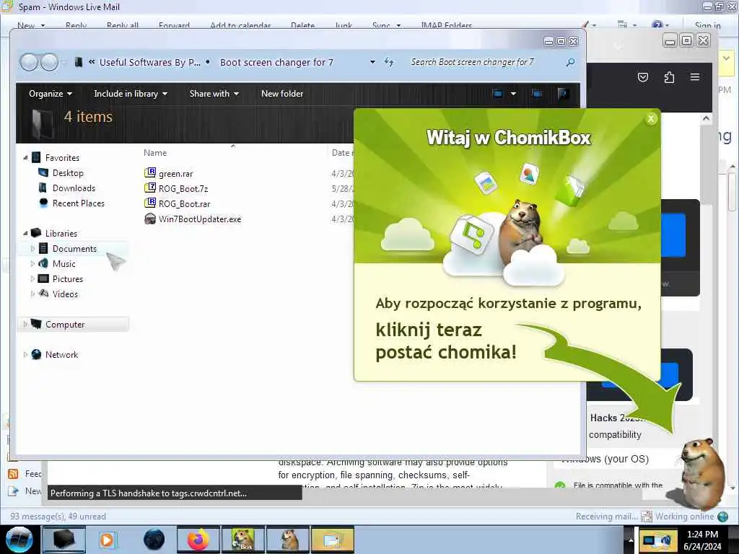Click New in Windows Live Mail toolbar
This screenshot has width=739, height=554.
point(26,25)
